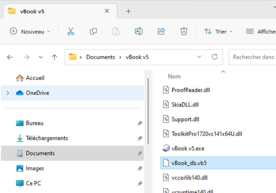Click the Share icon in the toolbar
Screen dimensions: 276x193
tap(161, 31)
